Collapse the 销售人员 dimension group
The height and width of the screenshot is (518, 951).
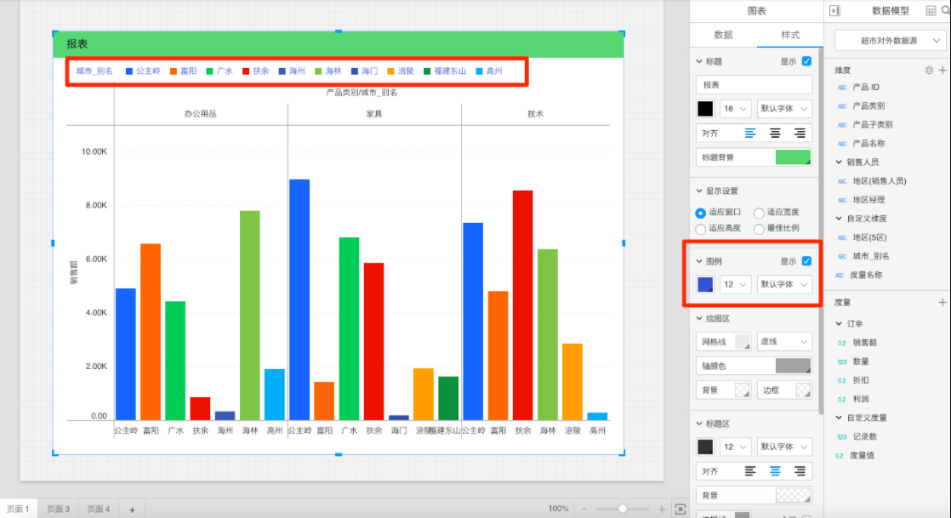pos(839,162)
